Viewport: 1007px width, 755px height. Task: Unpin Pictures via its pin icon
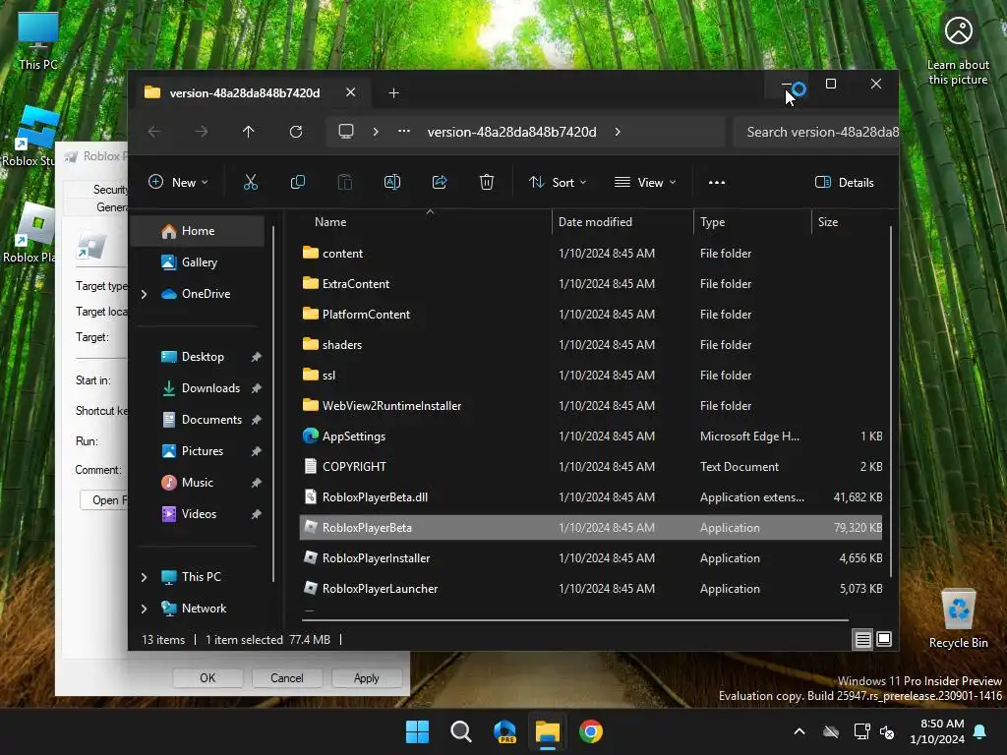click(x=257, y=451)
